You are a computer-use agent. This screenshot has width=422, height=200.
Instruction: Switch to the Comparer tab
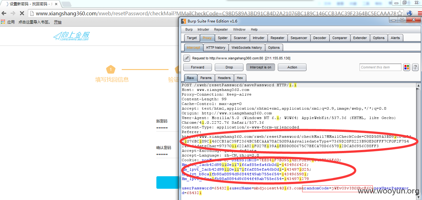pos(340,38)
